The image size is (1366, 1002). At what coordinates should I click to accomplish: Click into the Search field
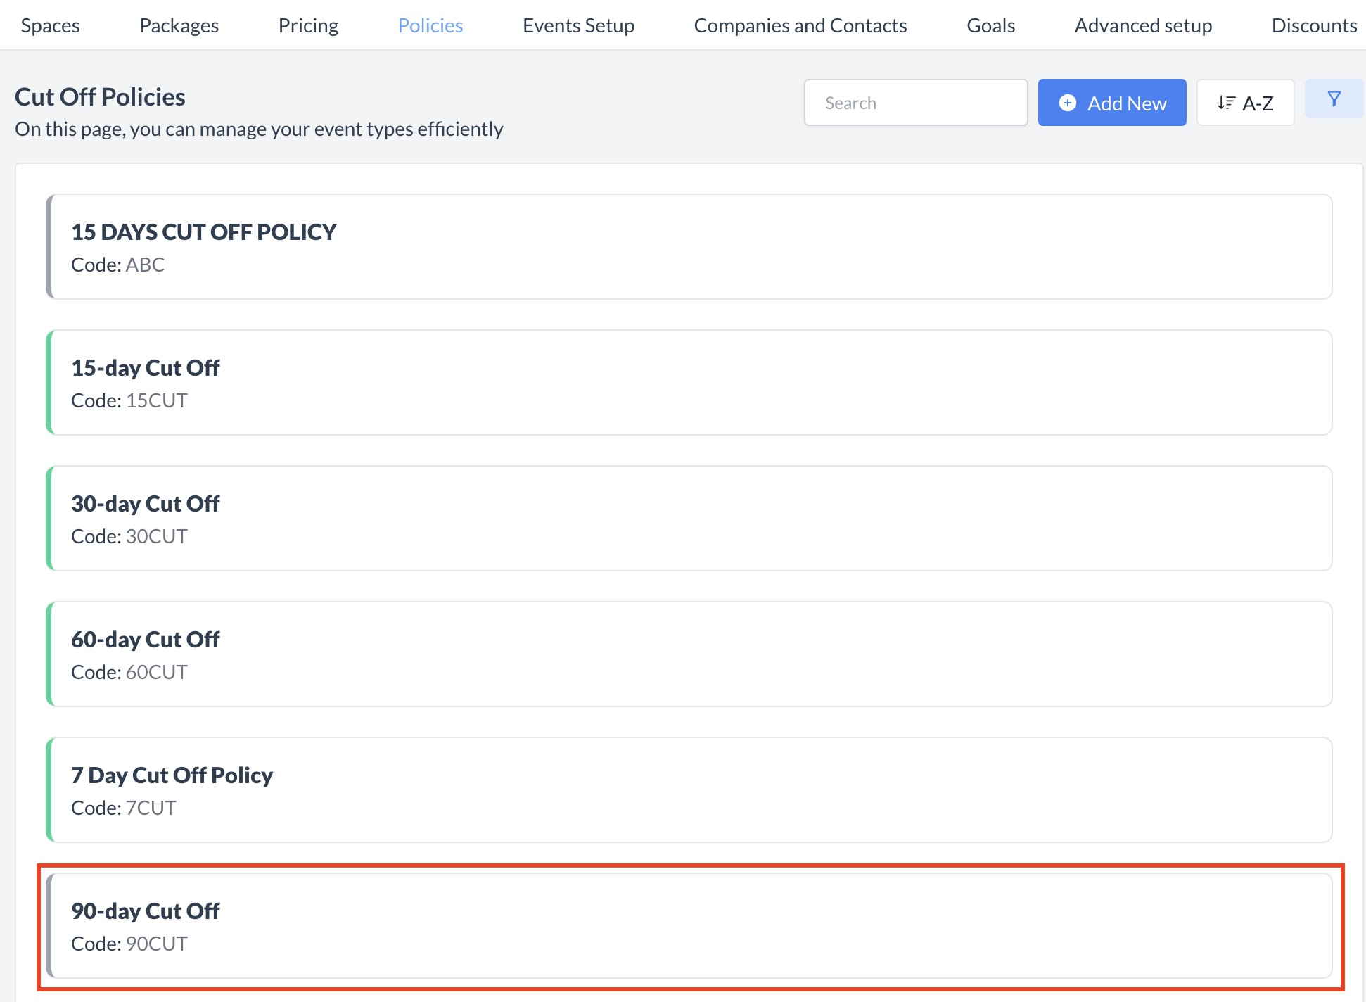[x=915, y=102]
